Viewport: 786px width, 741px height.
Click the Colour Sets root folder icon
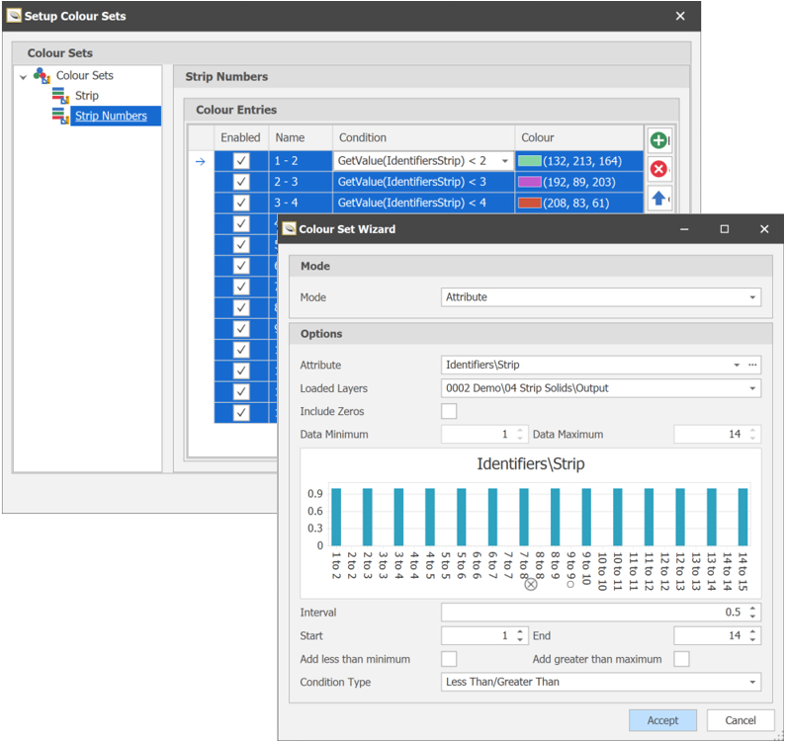coord(42,75)
